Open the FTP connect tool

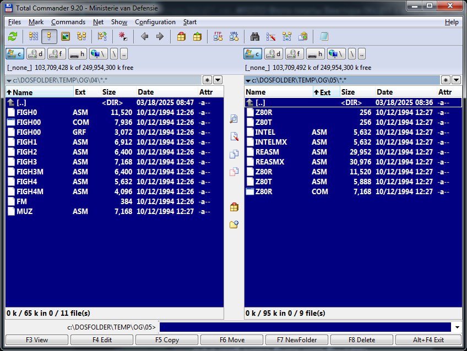218,37
